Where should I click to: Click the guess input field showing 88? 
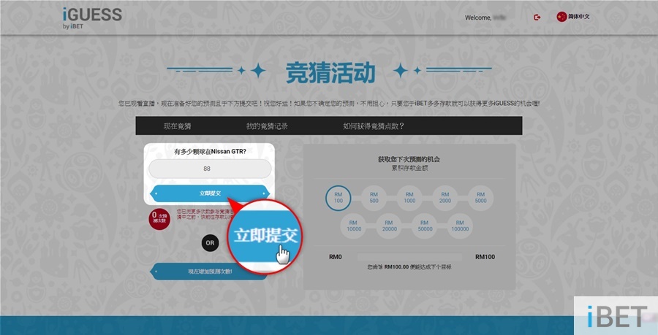point(210,169)
